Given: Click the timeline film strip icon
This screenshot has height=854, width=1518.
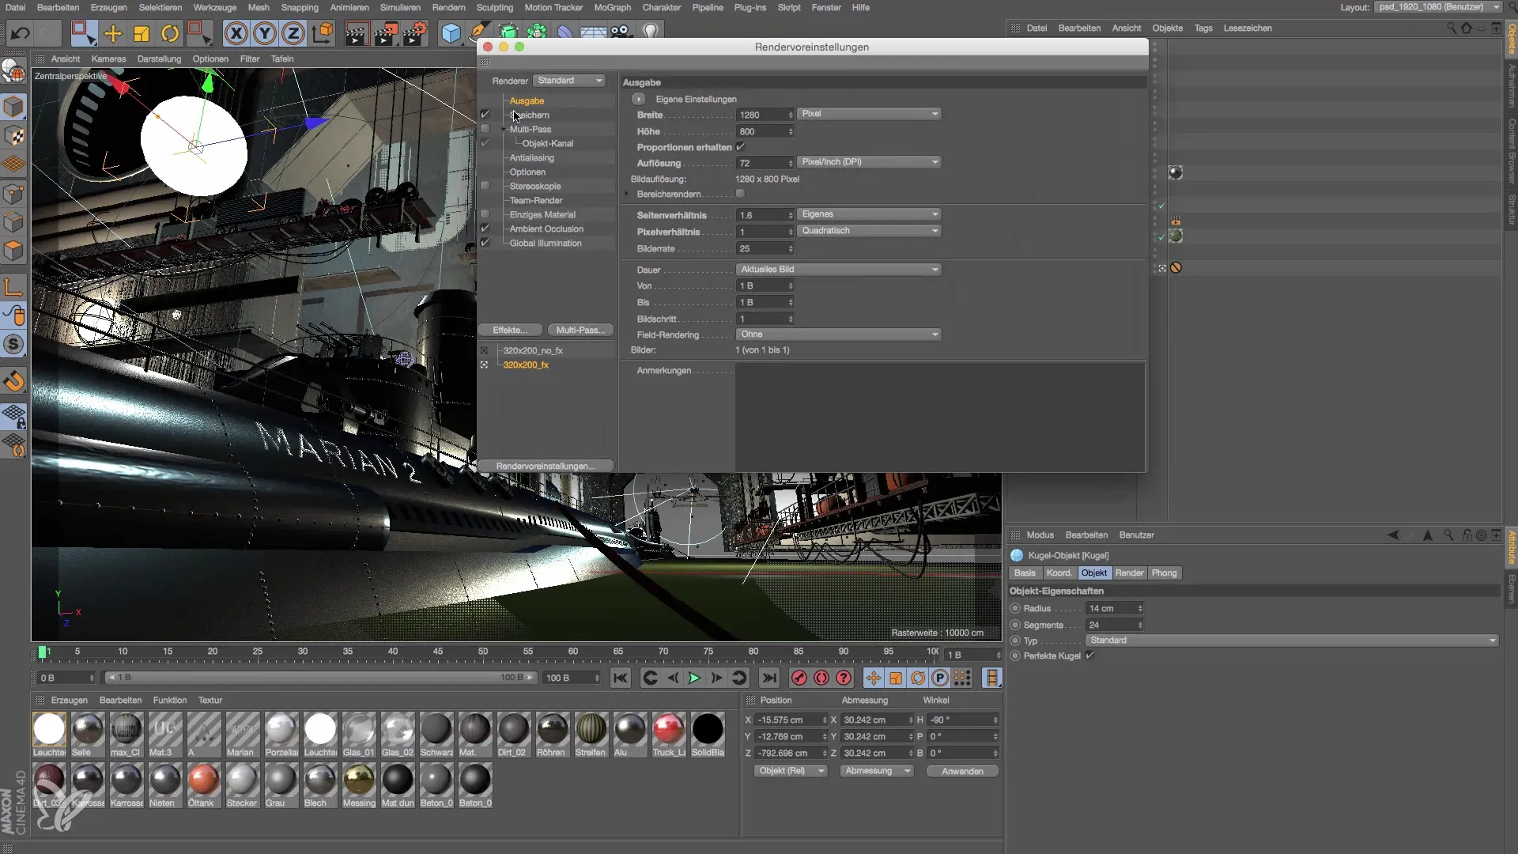Looking at the screenshot, I should (991, 678).
